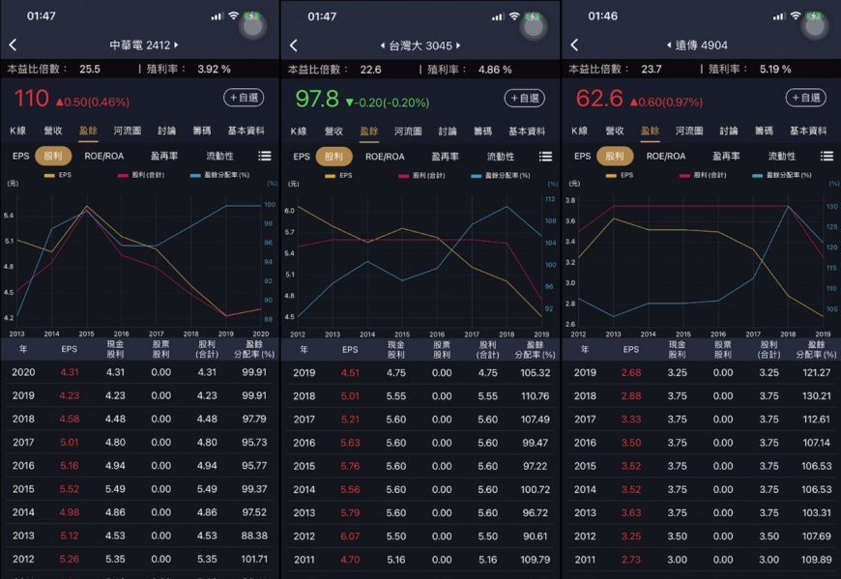Tap 台灣大 2018 payout ratio 110.76

pos(535,395)
